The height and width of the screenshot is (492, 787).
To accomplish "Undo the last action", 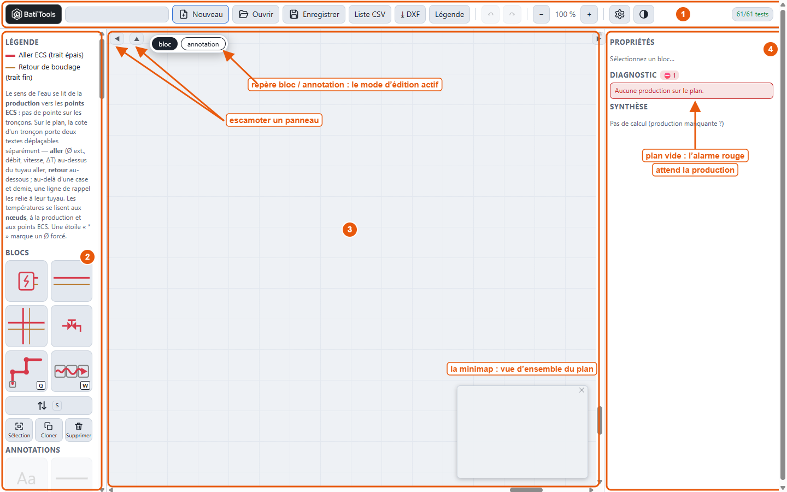I will coord(491,14).
